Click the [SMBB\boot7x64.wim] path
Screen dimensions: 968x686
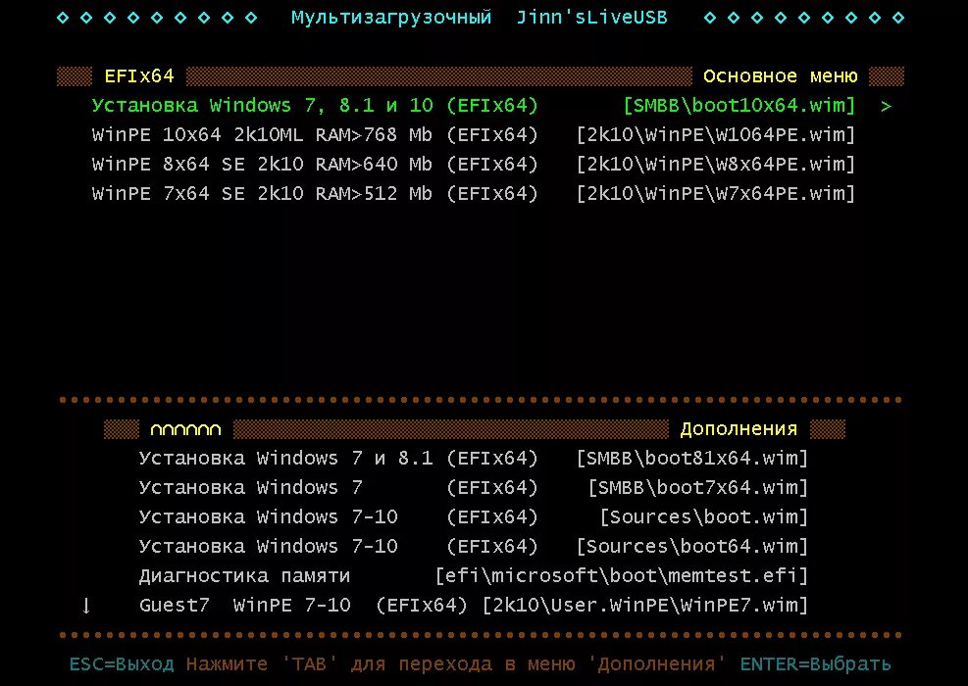tap(698, 488)
